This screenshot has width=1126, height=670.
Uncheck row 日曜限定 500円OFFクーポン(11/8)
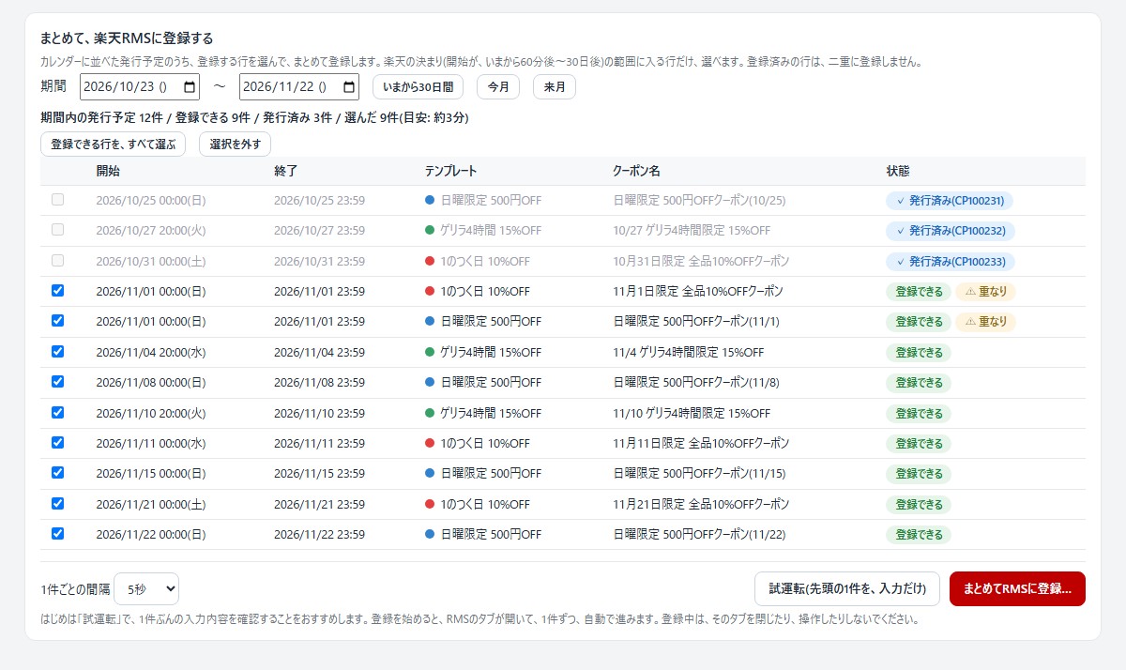58,382
